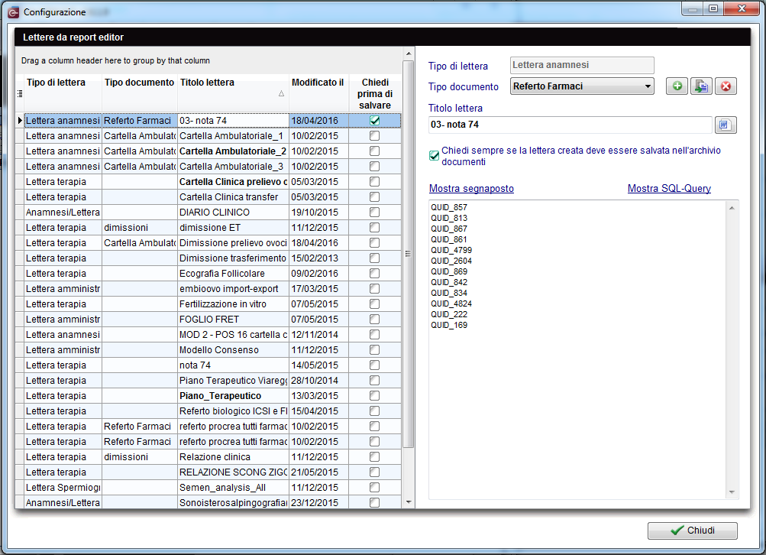Screen dimensions: 766x555
Task: Sort by Tipo documento column header
Action: click(x=139, y=93)
